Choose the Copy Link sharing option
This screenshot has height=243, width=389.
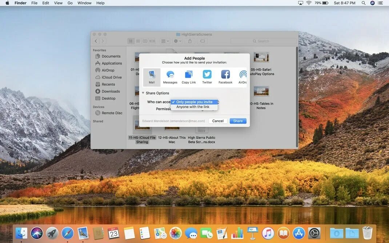pyautogui.click(x=188, y=76)
